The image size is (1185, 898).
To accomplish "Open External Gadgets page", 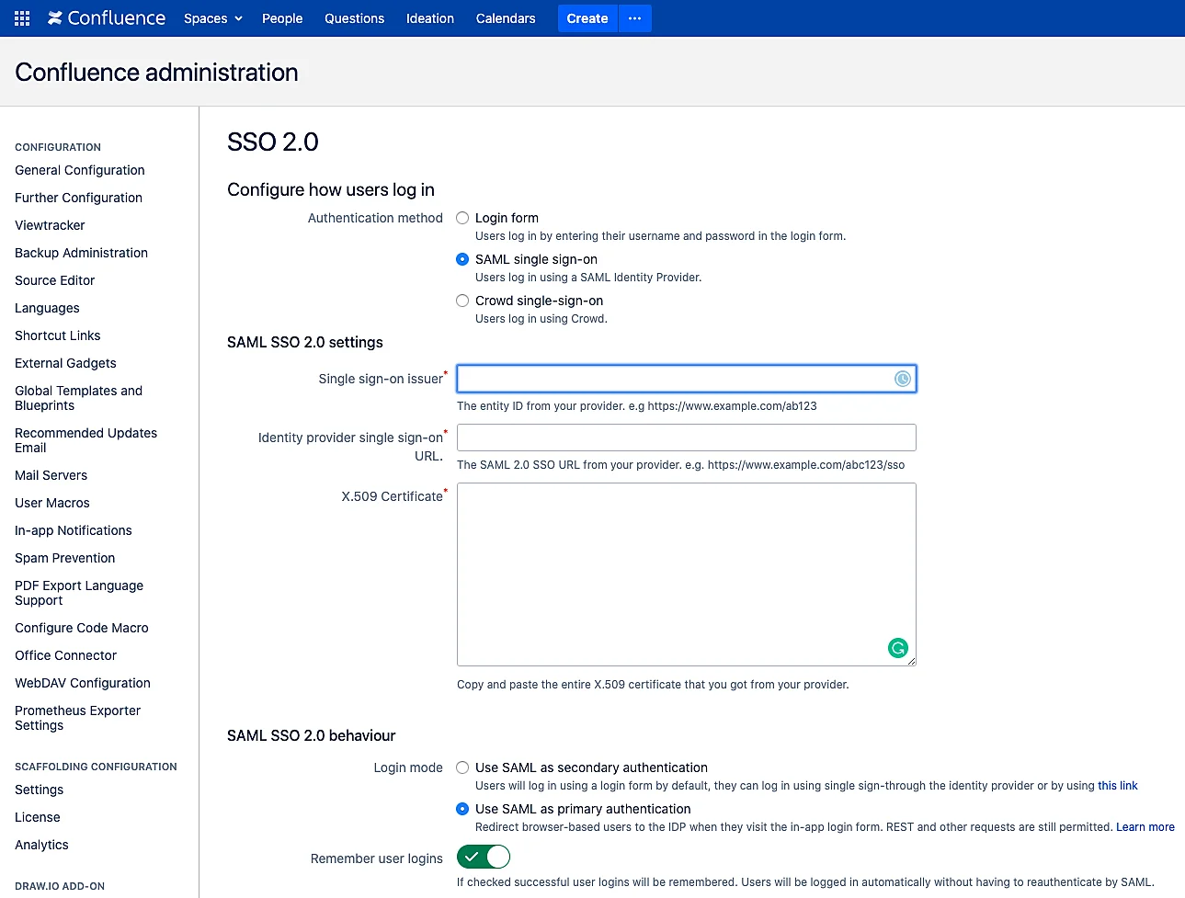I will 65,363.
